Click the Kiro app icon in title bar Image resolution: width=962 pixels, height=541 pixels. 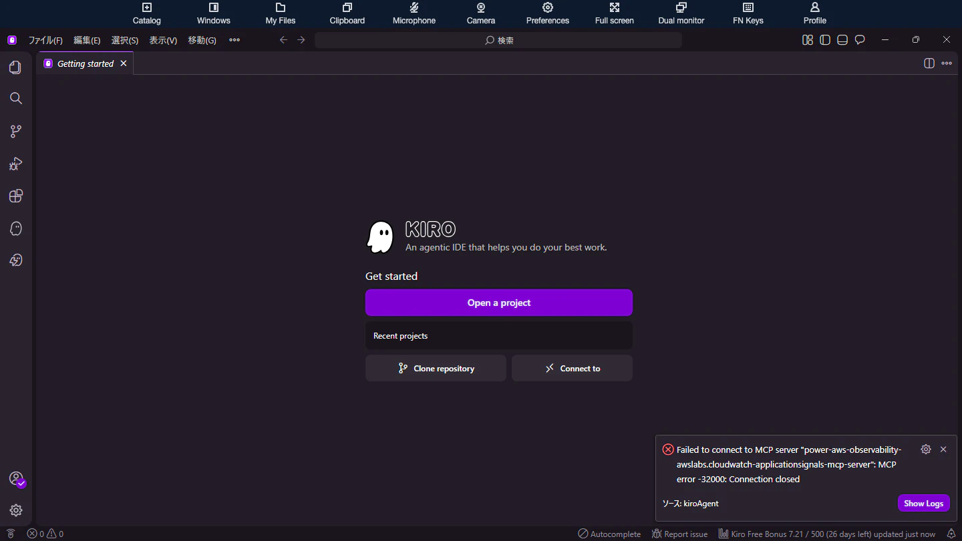[x=12, y=40]
